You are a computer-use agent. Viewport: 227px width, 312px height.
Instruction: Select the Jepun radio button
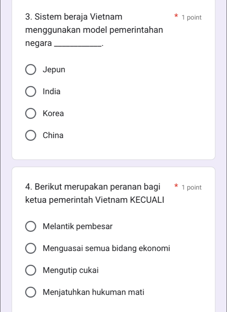31,70
